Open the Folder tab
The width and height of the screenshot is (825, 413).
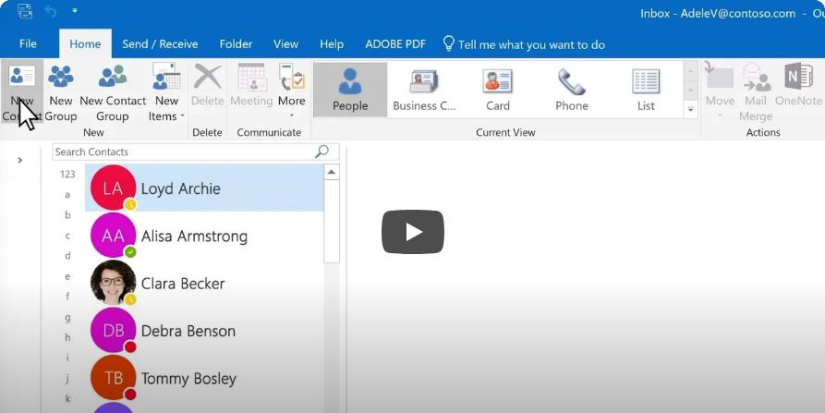click(236, 43)
